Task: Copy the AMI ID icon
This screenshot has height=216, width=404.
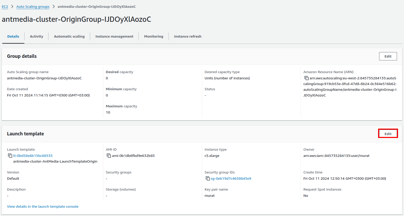Action: [109, 156]
